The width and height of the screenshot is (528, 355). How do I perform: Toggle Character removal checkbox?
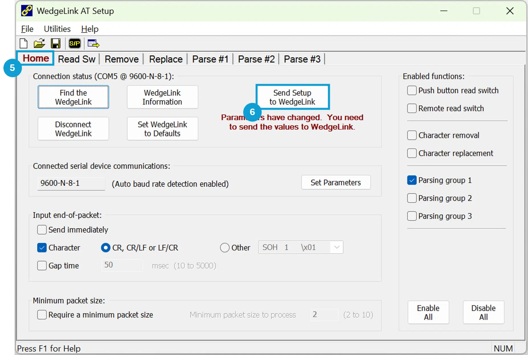click(x=412, y=135)
